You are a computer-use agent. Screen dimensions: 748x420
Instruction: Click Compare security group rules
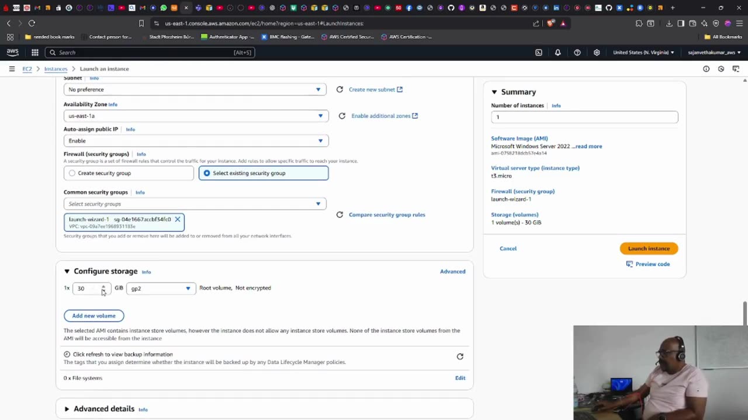click(x=387, y=215)
